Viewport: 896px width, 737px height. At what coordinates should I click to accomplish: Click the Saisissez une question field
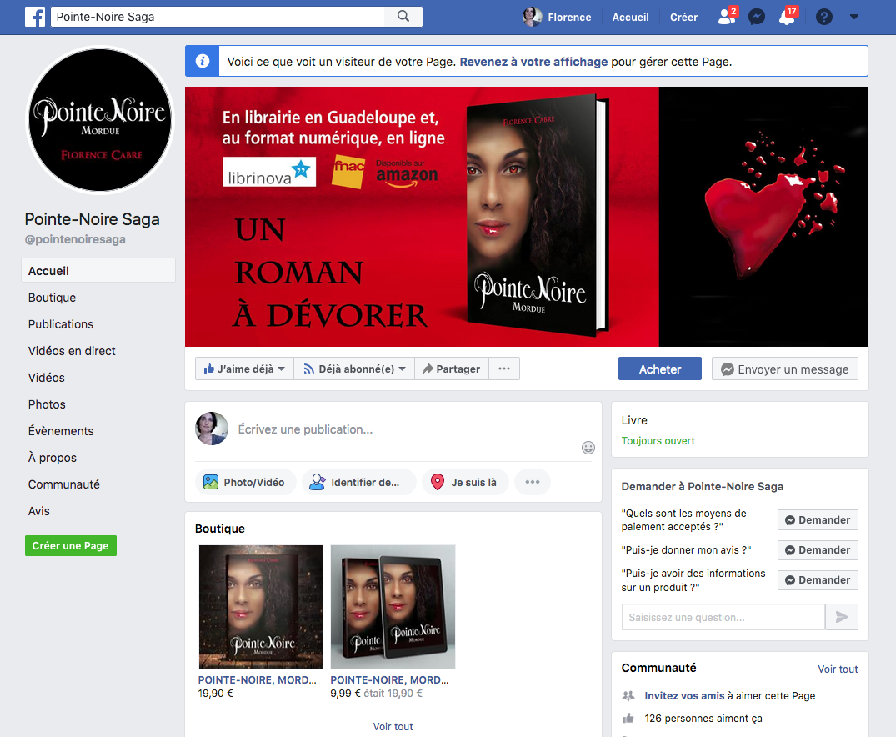(x=722, y=618)
